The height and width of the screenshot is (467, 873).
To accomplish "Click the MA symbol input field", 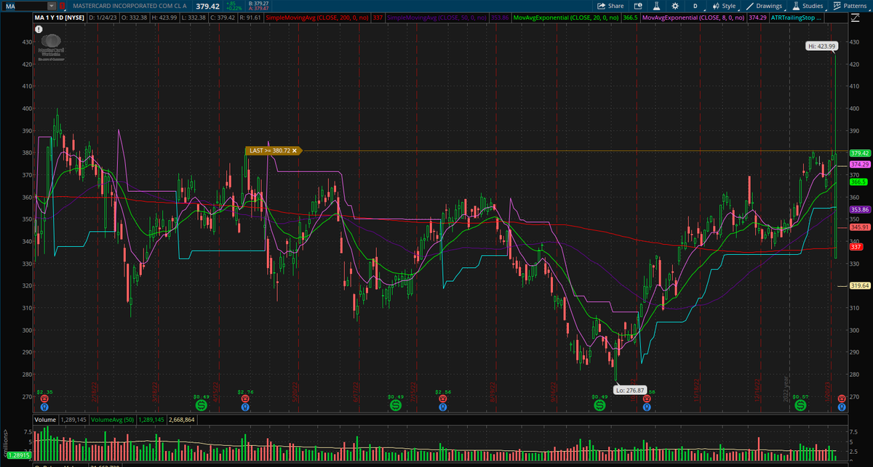I will point(25,6).
